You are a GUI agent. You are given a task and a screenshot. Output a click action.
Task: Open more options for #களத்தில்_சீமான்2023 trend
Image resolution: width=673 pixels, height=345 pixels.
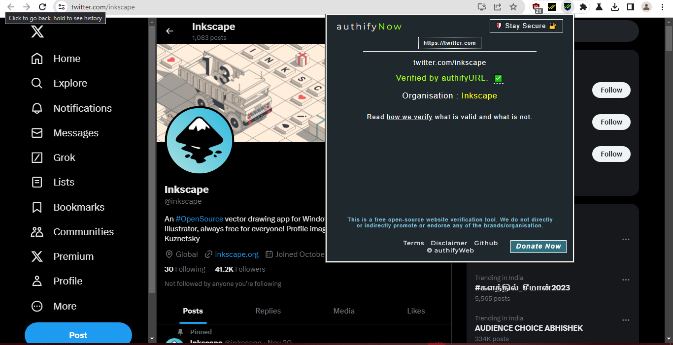(x=626, y=280)
